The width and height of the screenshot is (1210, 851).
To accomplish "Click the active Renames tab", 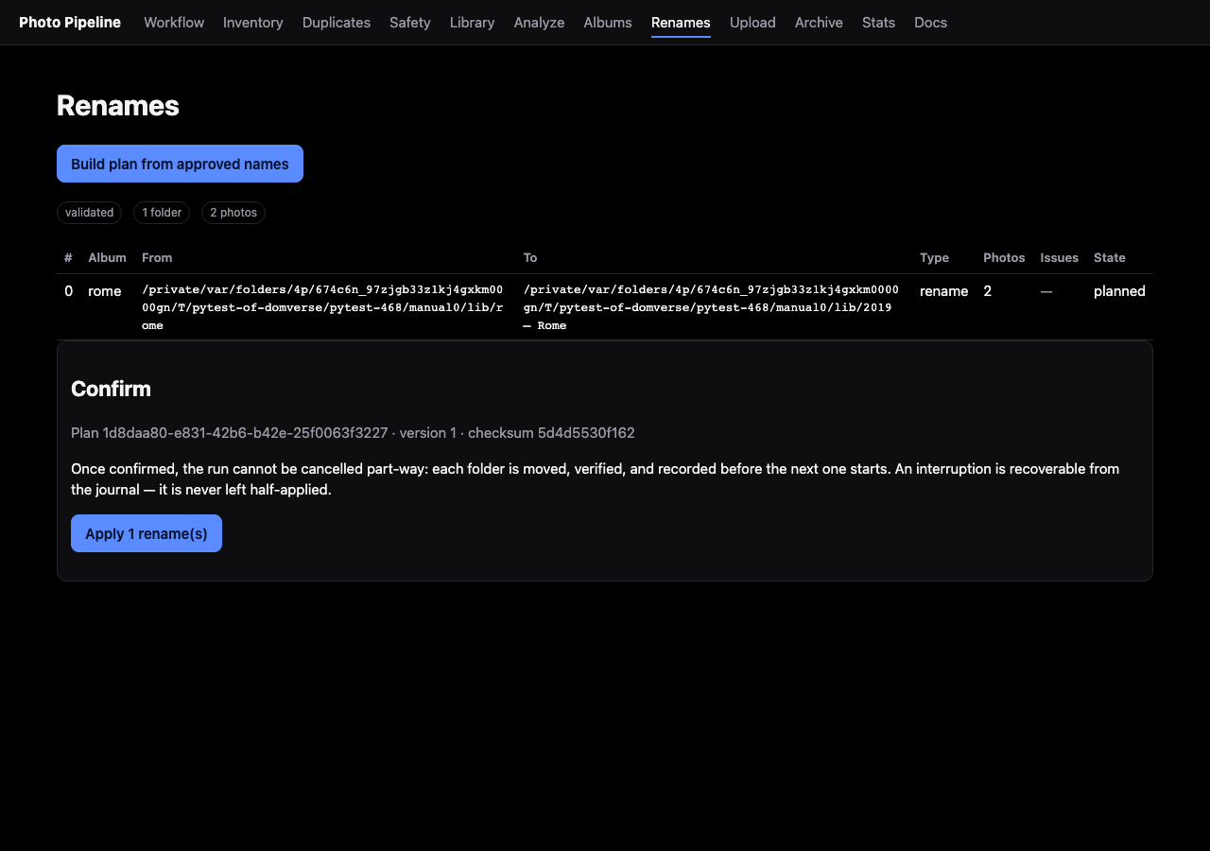I will [681, 23].
